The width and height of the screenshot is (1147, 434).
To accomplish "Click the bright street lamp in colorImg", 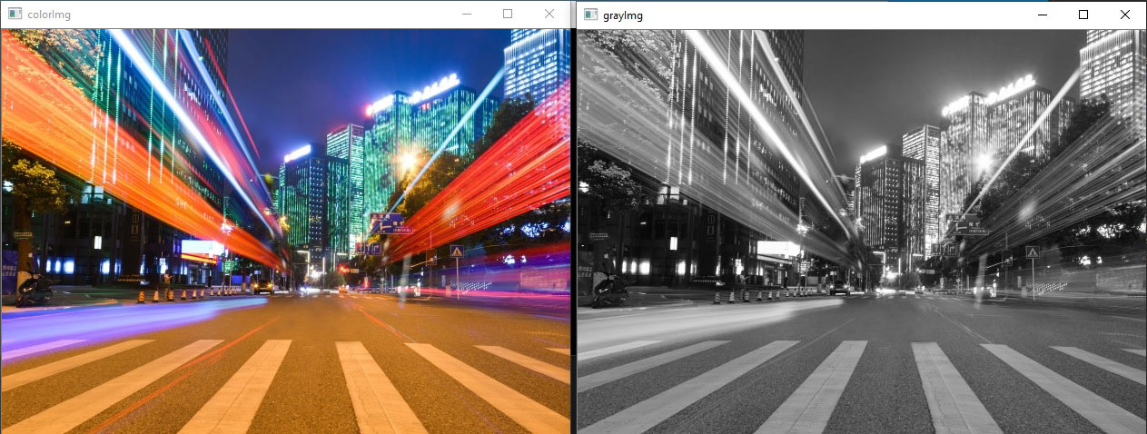I will click(408, 160).
